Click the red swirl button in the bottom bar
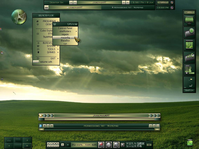 pos(101,145)
